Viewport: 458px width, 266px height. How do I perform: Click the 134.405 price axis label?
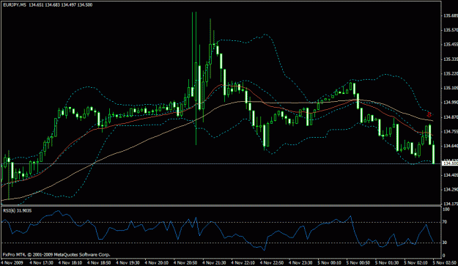click(451, 175)
